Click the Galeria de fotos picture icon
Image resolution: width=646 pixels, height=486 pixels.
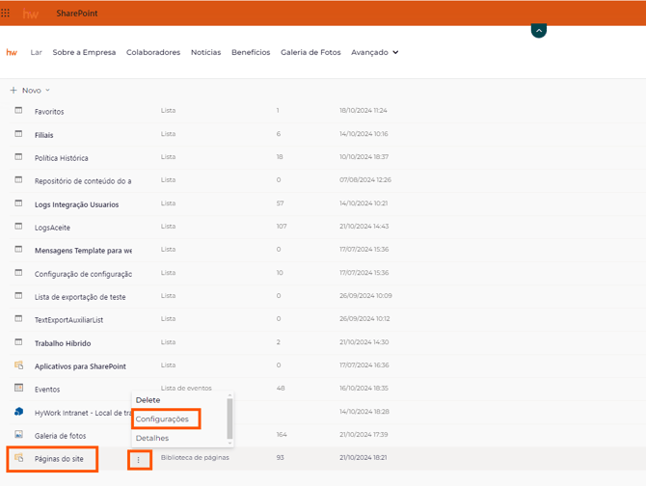point(18,435)
